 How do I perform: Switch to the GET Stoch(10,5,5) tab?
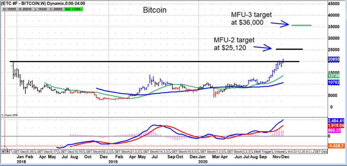185,152
